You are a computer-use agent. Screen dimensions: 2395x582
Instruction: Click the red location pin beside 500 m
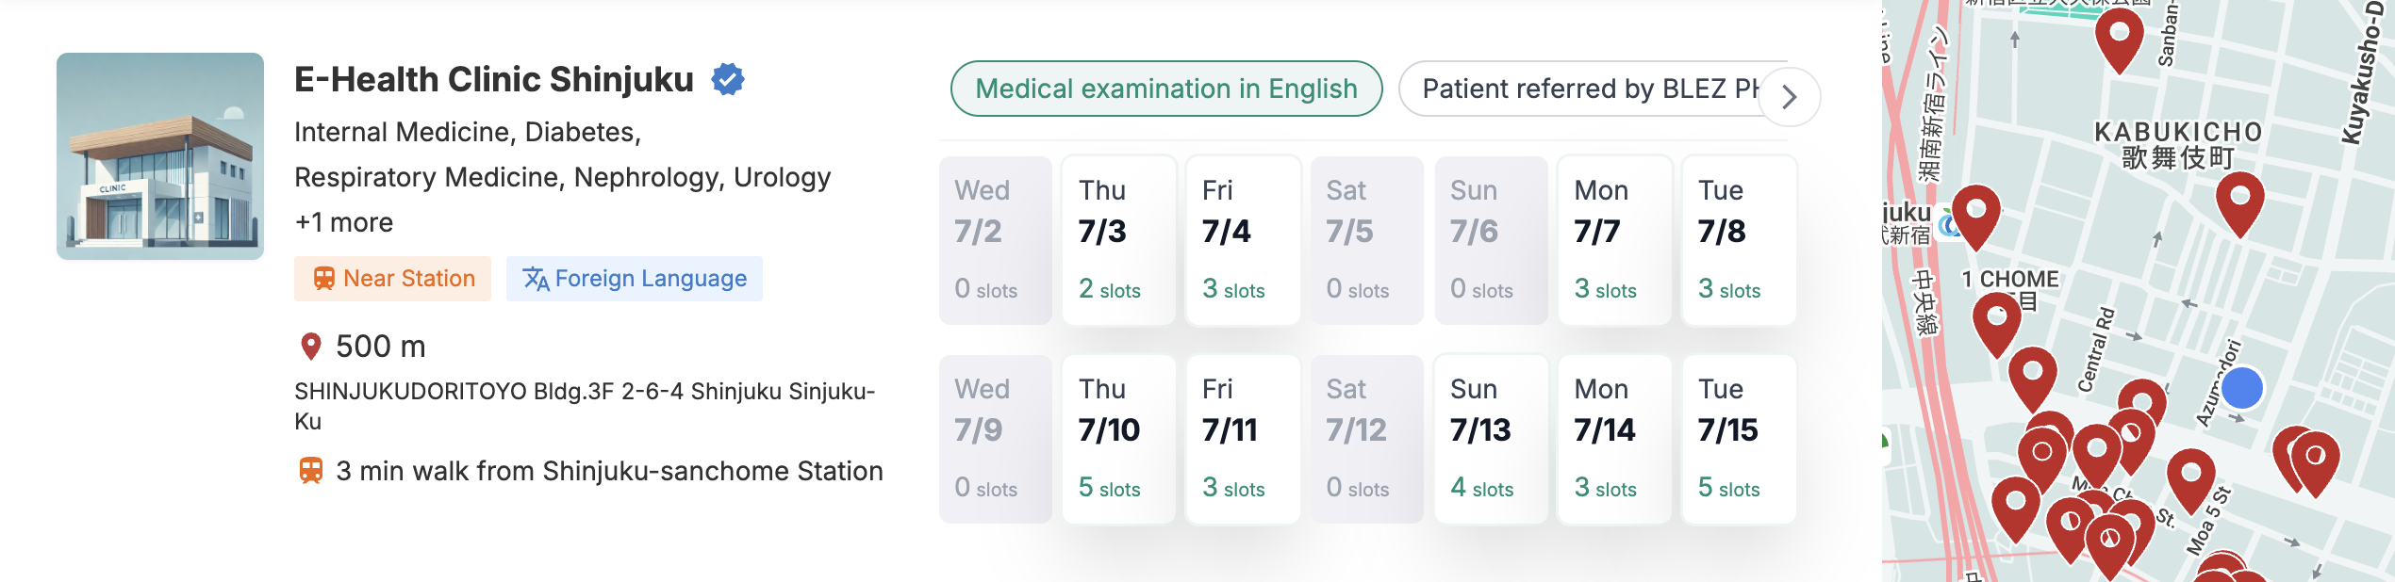point(310,347)
